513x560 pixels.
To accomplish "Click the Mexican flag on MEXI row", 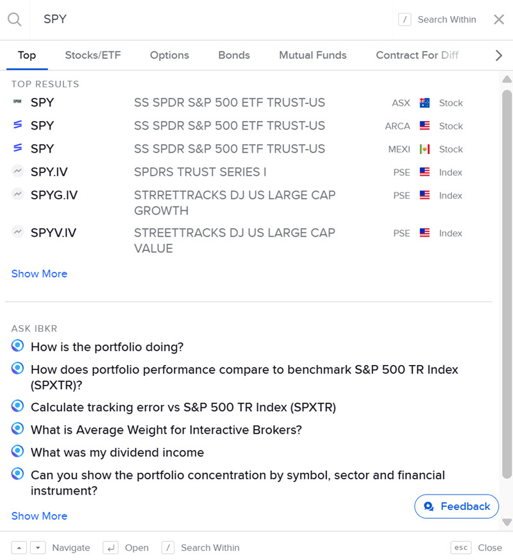I will click(425, 149).
